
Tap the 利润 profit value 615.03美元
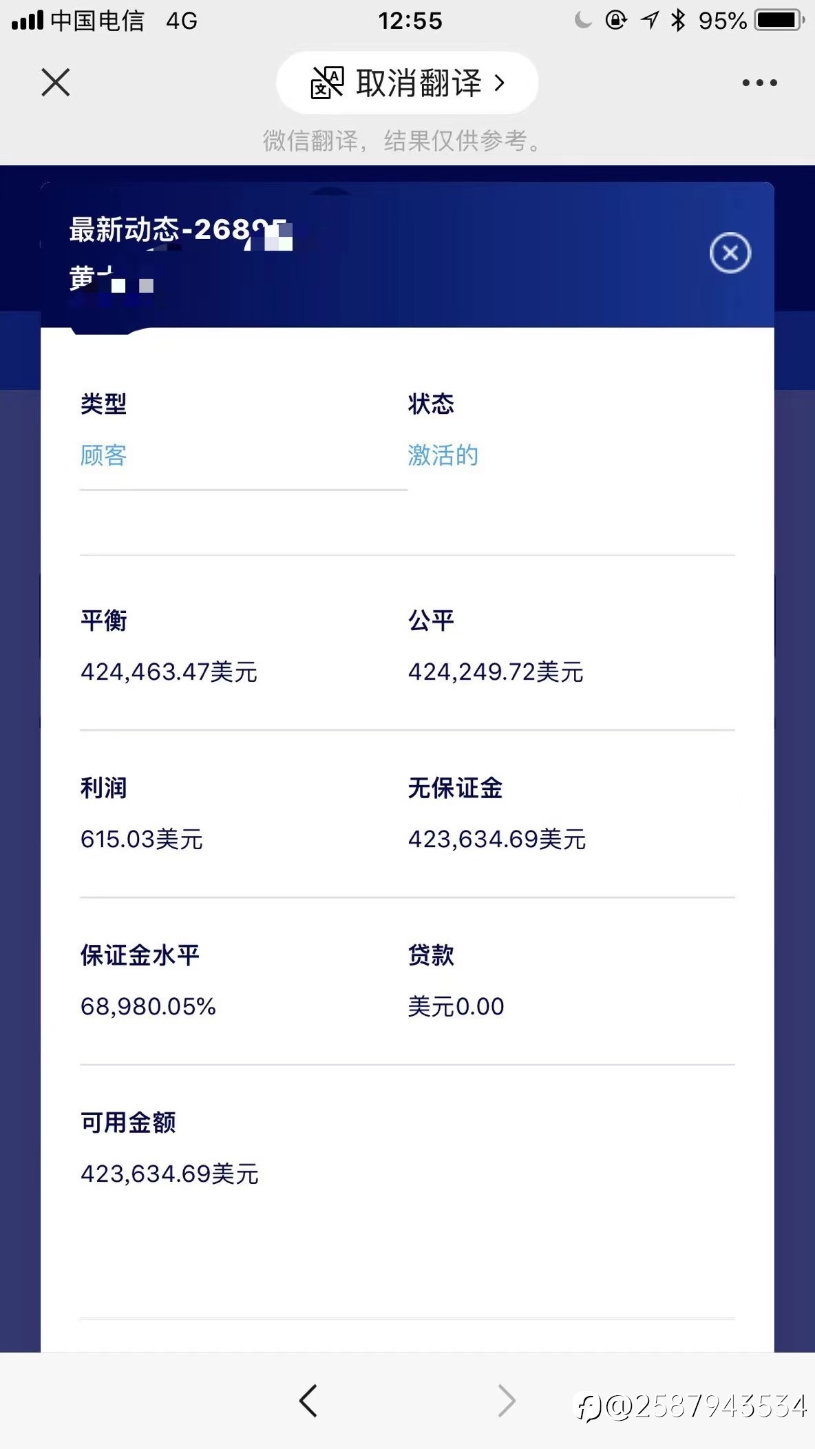(x=141, y=839)
